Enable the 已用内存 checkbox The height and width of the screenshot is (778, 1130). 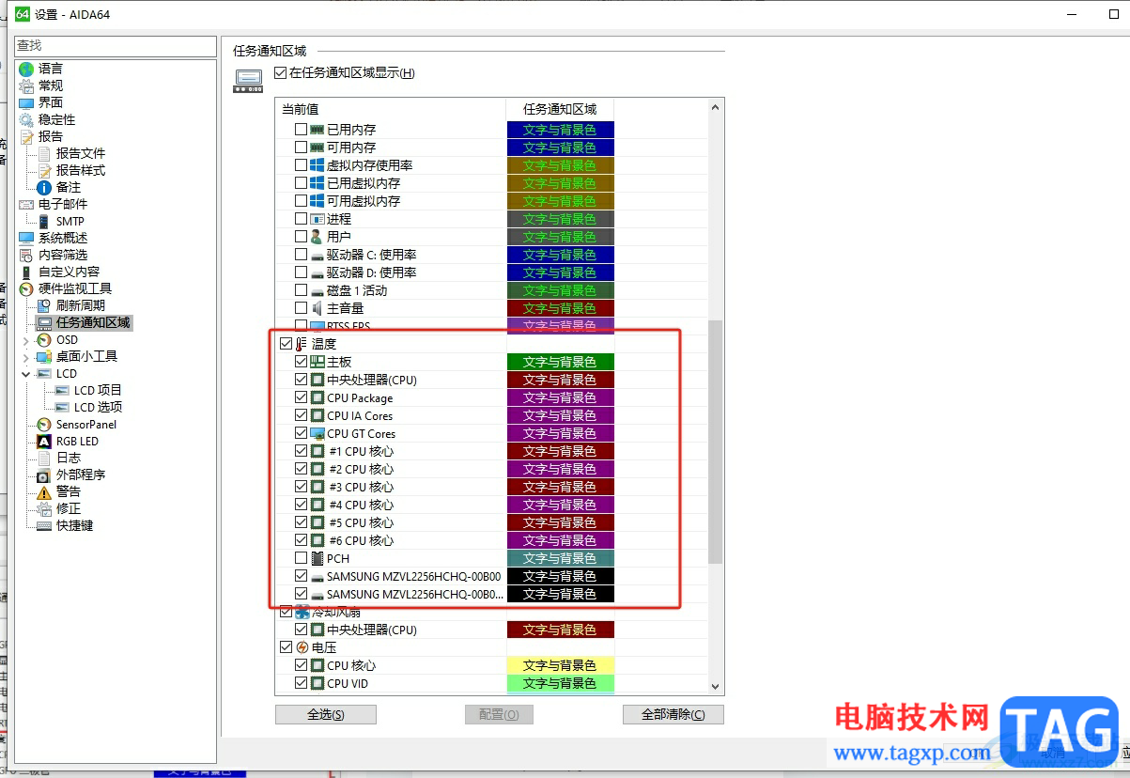(301, 130)
